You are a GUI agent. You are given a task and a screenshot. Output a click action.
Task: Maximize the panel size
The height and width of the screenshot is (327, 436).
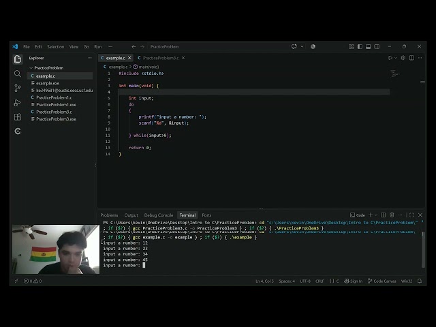coord(411,215)
